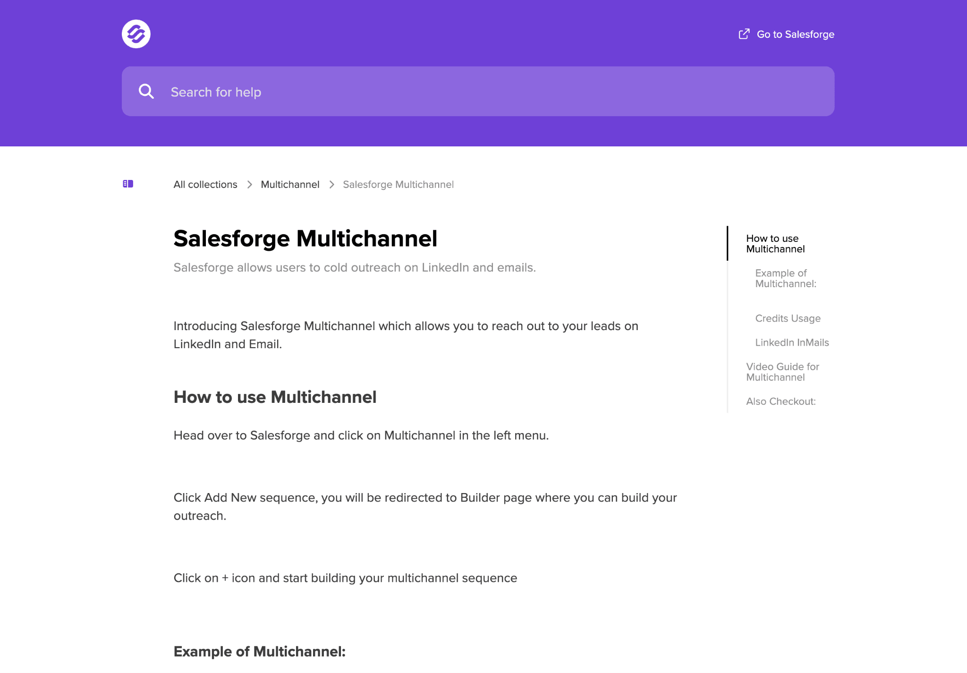This screenshot has height=673, width=967.
Task: Click the Click on + icon paragraph
Action: [x=345, y=578]
